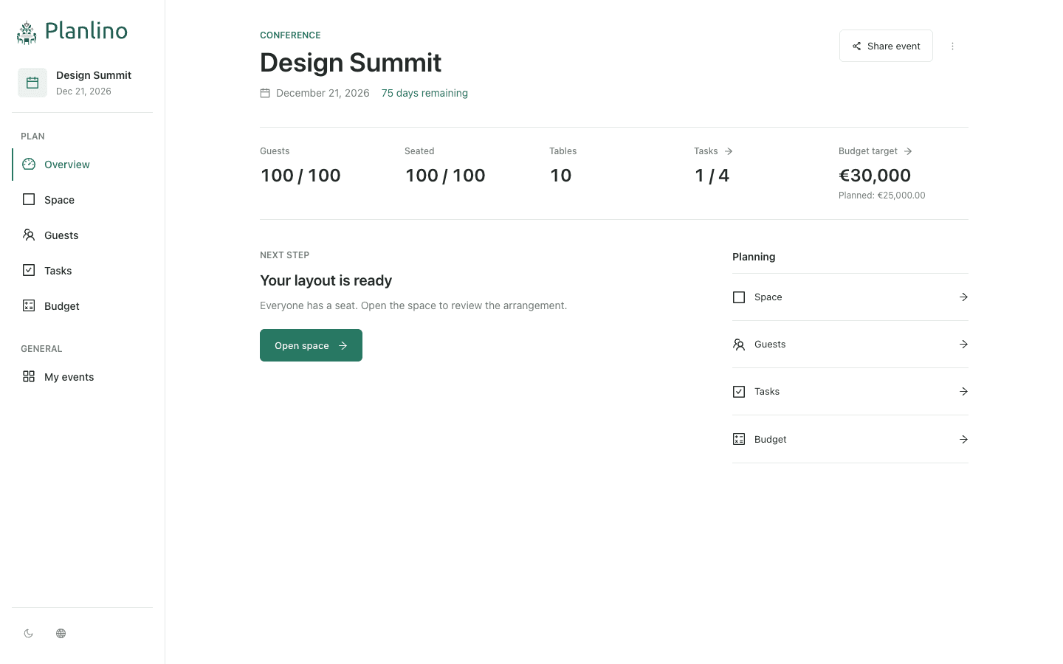Click the "Planned: €25,000.00" text
Image resolution: width=1063 pixels, height=664 pixels.
point(882,196)
